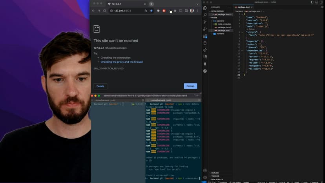Click the Chrome page refresh icon
The width and height of the screenshot is (325, 183).
coord(105,11)
